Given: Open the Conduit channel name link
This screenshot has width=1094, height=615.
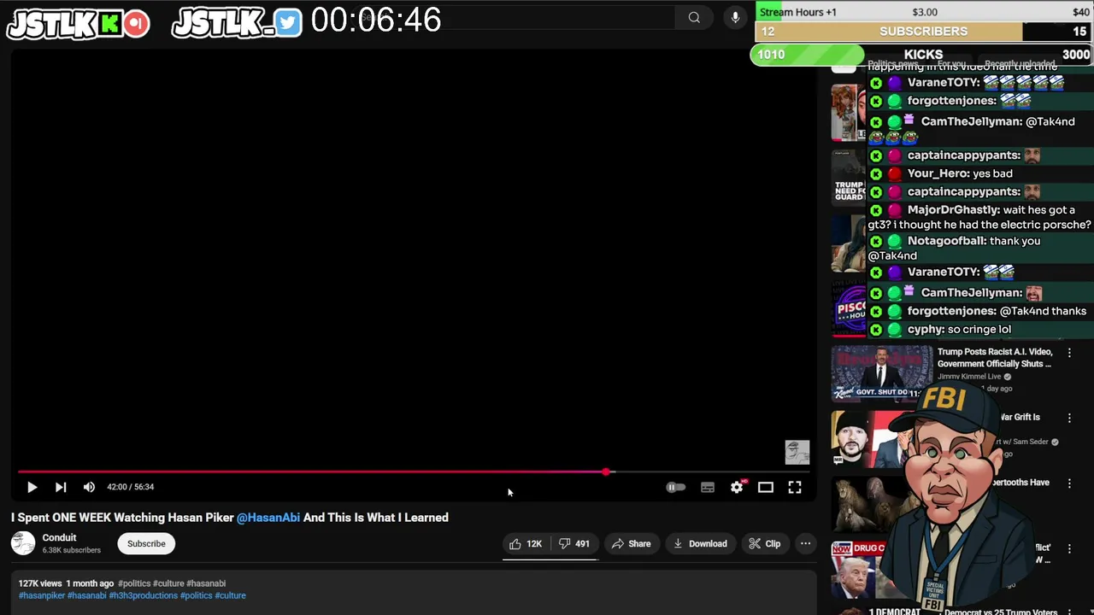Looking at the screenshot, I should 59,537.
